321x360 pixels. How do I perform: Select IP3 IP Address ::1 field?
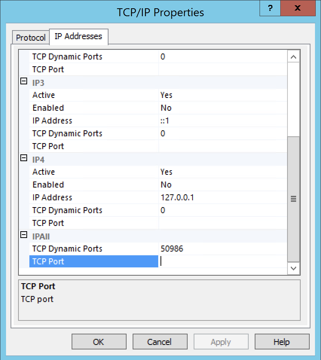point(222,121)
